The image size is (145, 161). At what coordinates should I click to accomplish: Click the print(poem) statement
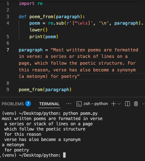pos(44,37)
